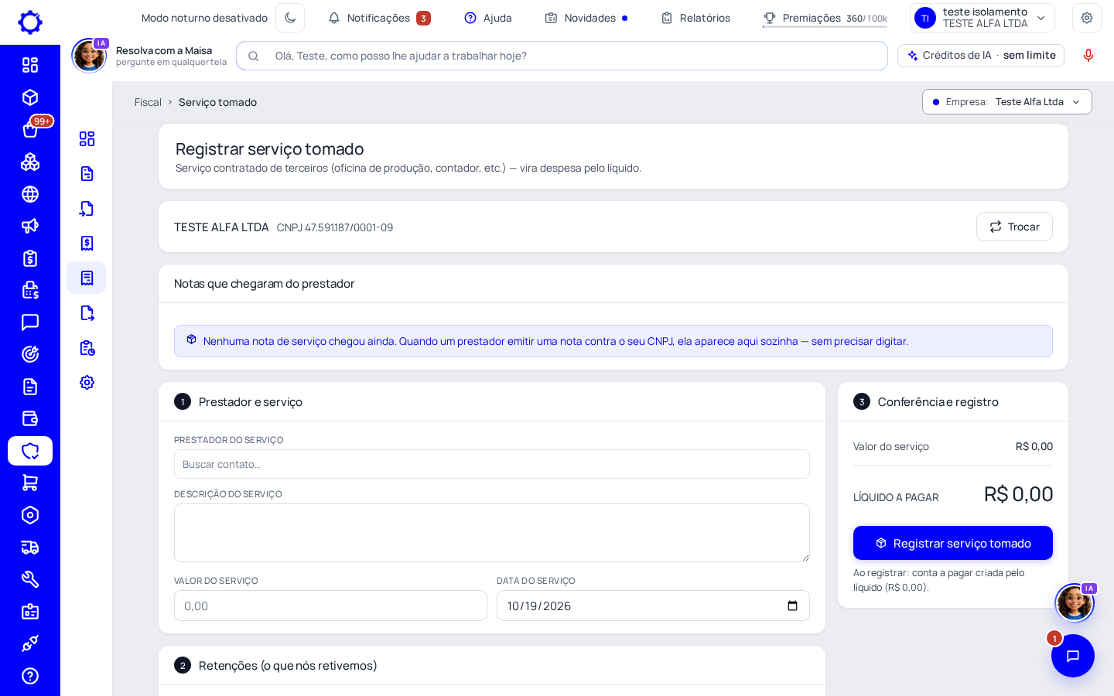The height and width of the screenshot is (696, 1114).
Task: Open Novidades in the top bar
Action: (586, 18)
